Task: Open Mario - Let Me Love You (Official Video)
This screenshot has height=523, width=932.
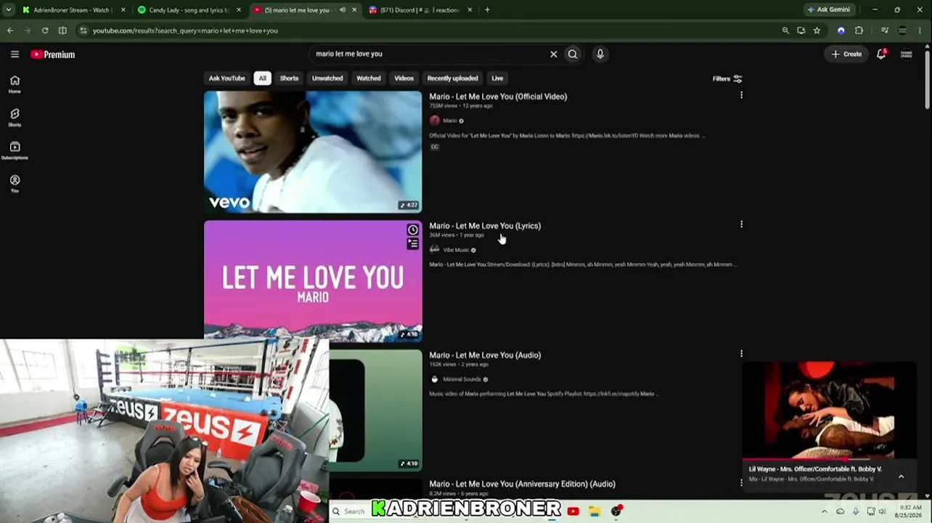Action: [x=498, y=97]
